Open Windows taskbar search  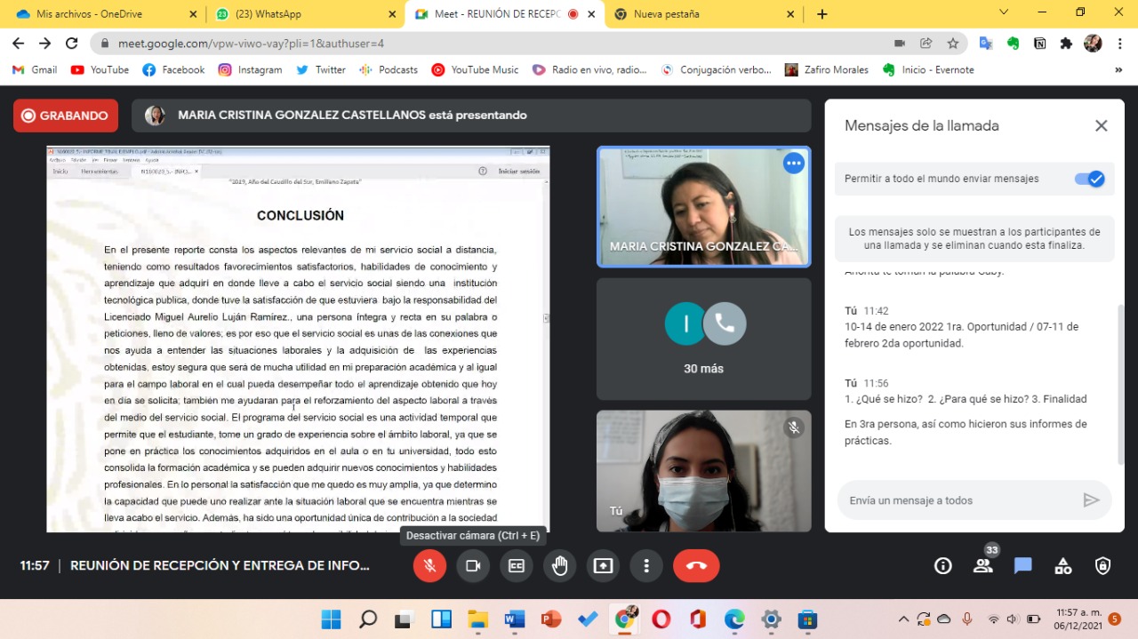(x=368, y=619)
